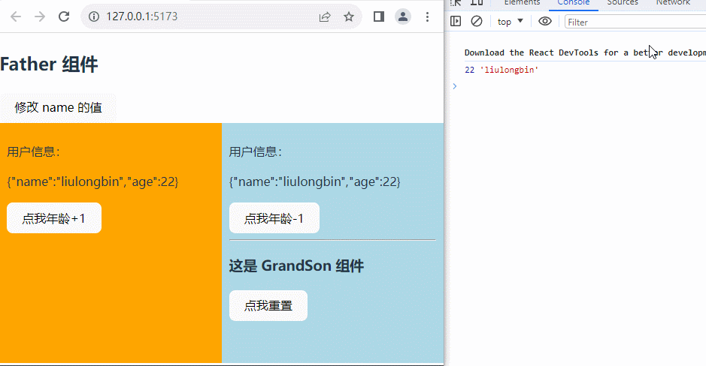Click the browser forward arrow

(40, 16)
